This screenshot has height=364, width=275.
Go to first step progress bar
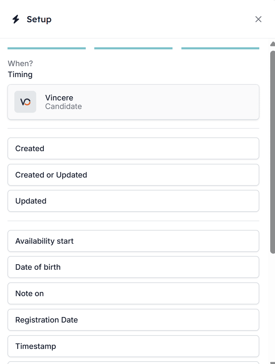coord(46,48)
